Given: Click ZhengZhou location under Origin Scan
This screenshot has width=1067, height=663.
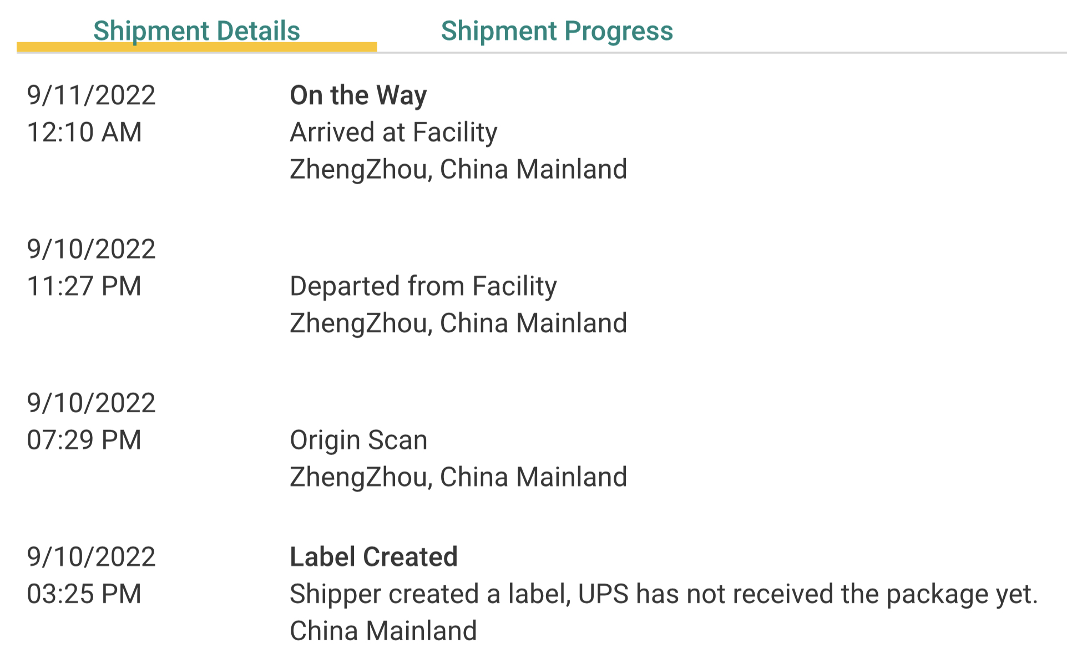Looking at the screenshot, I should (x=458, y=477).
